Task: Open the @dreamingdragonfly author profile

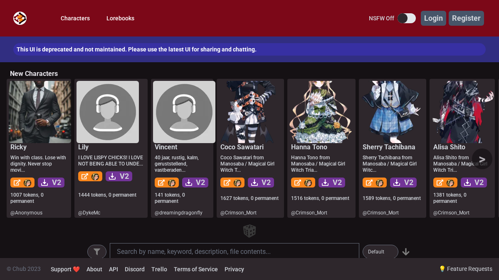Action: click(x=178, y=213)
